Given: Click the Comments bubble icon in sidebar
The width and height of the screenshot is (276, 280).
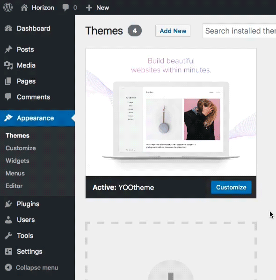Looking at the screenshot, I should (8, 97).
